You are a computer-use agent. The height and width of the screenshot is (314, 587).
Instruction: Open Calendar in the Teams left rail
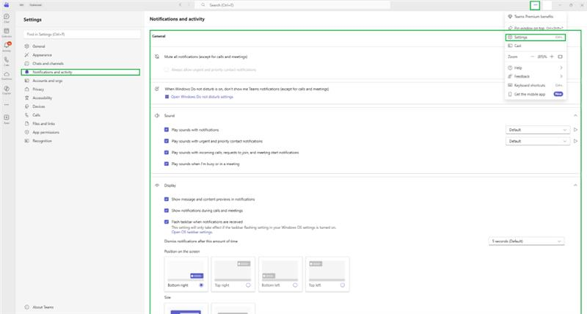tap(7, 32)
